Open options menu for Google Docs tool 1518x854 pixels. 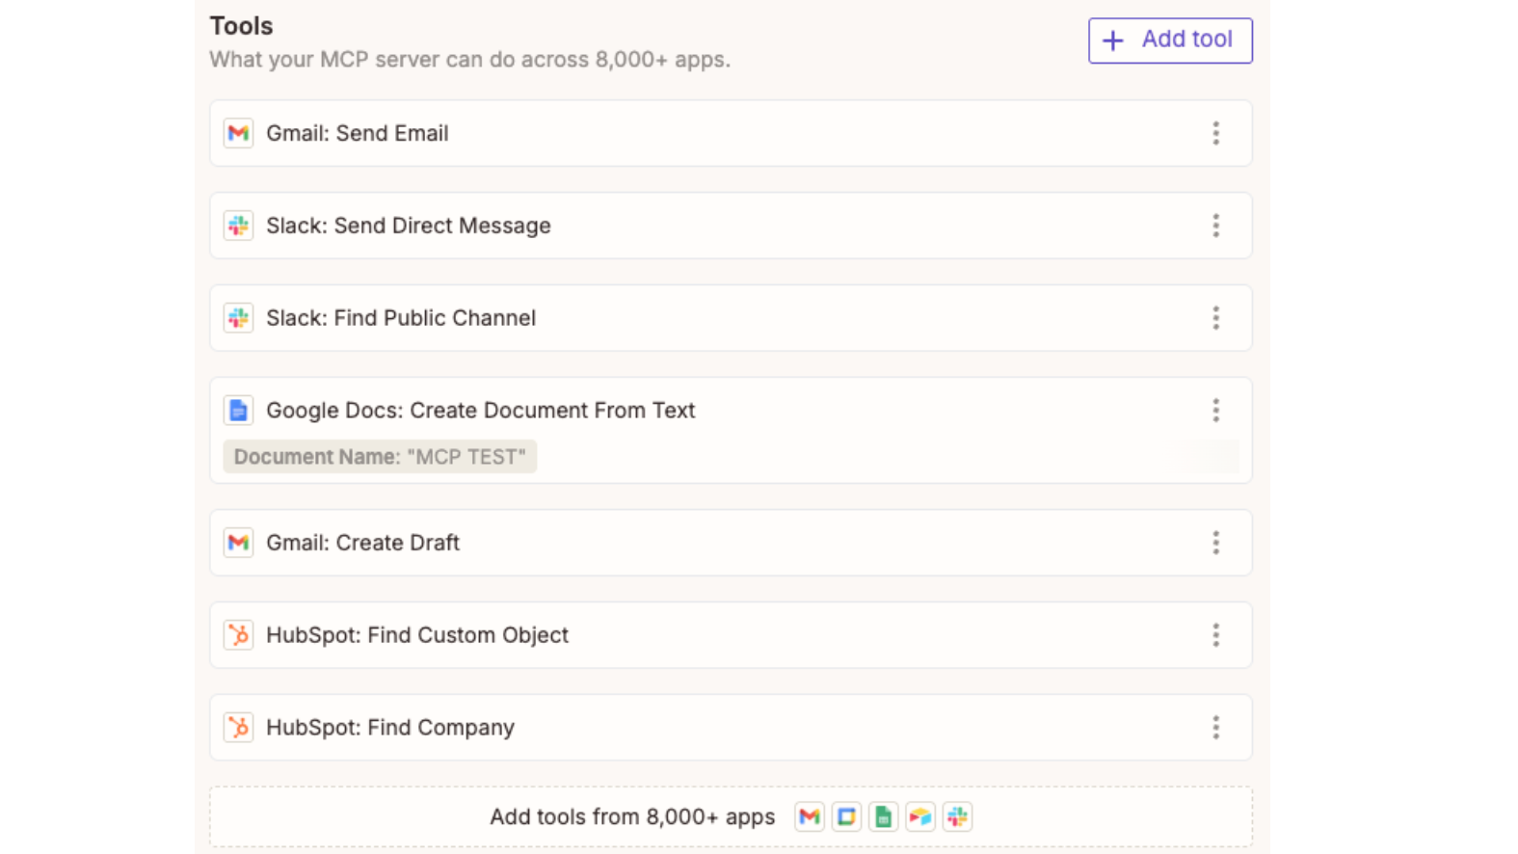click(x=1215, y=411)
